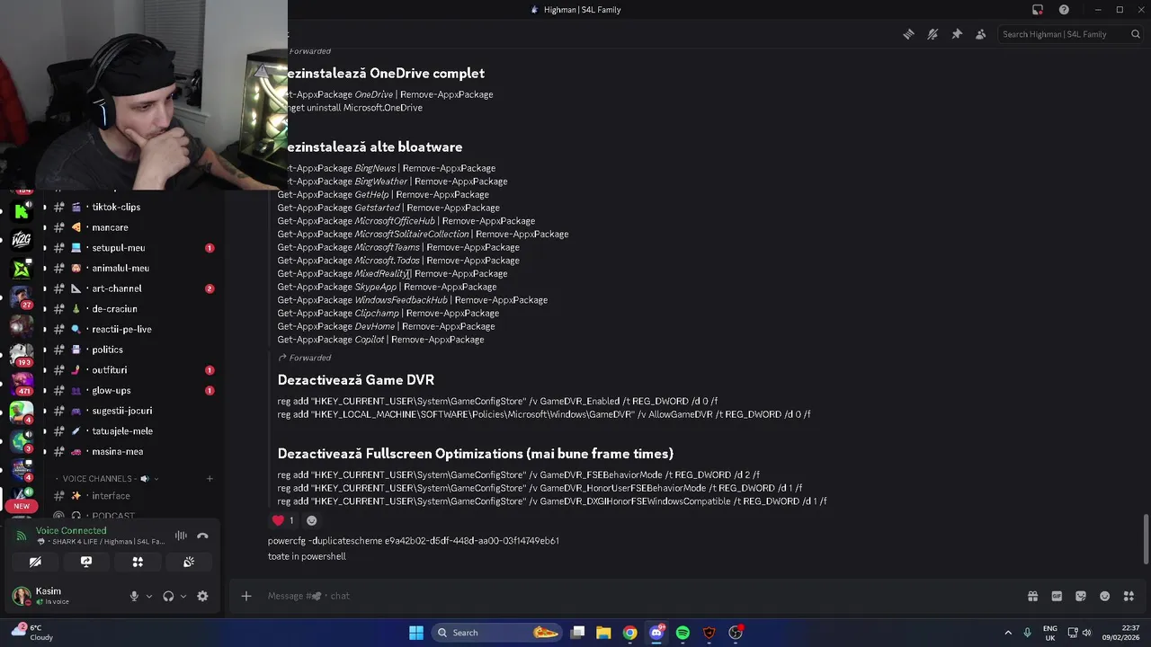Turn on camera in voice panel
The width and height of the screenshot is (1151, 647).
click(x=35, y=562)
